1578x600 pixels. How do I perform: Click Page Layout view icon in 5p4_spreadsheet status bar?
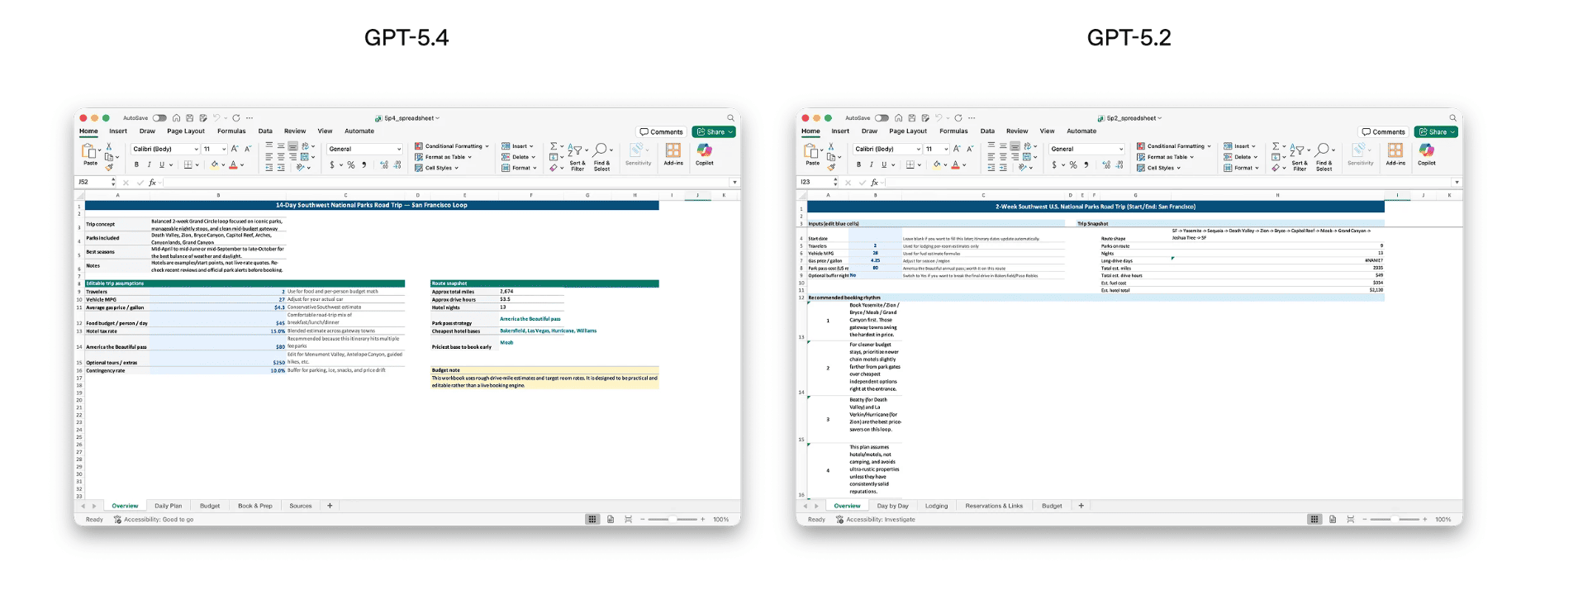tap(611, 520)
